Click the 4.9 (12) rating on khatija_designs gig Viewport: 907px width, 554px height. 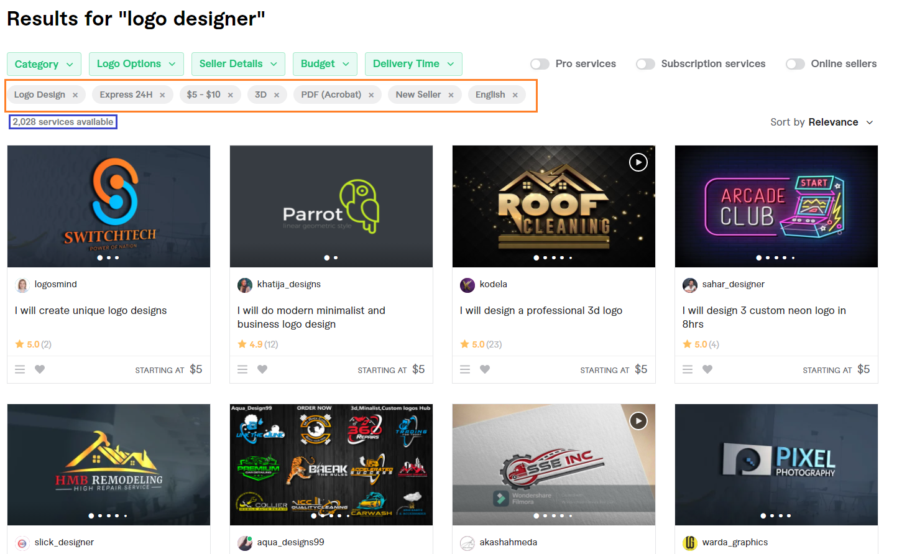coord(258,344)
